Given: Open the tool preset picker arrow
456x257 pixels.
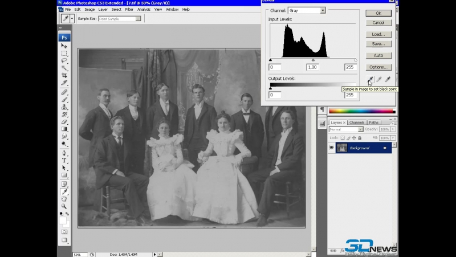Looking at the screenshot, I should pos(72,19).
